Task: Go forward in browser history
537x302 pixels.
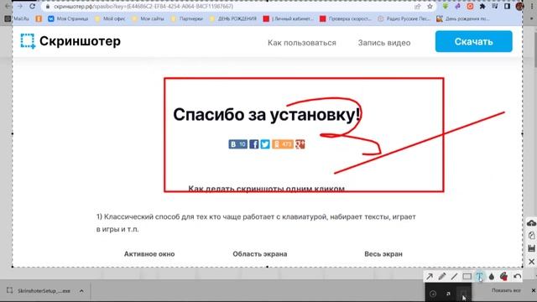Action: [x=20, y=6]
